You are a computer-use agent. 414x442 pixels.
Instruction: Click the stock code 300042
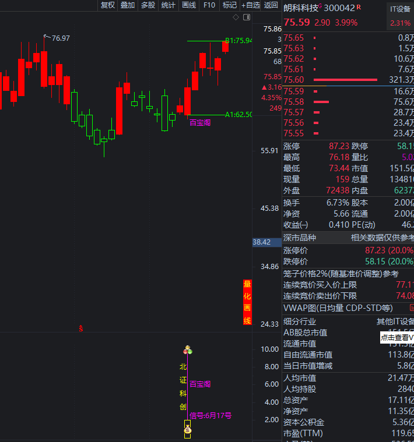tap(339, 8)
